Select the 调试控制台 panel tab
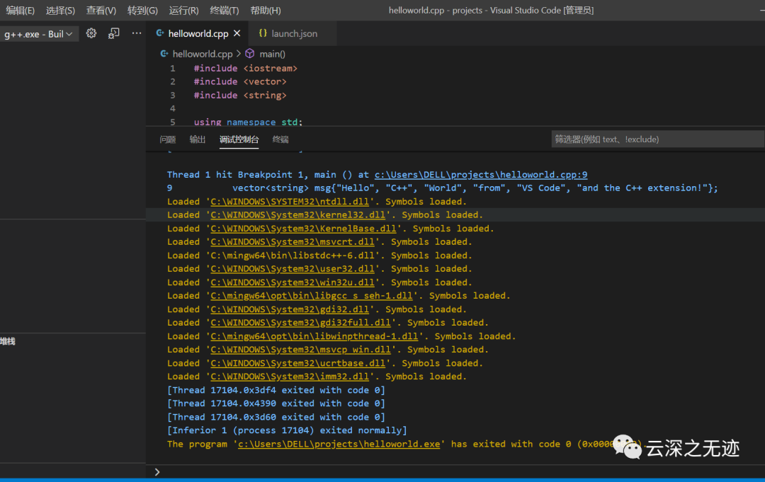The height and width of the screenshot is (482, 765). click(x=239, y=139)
